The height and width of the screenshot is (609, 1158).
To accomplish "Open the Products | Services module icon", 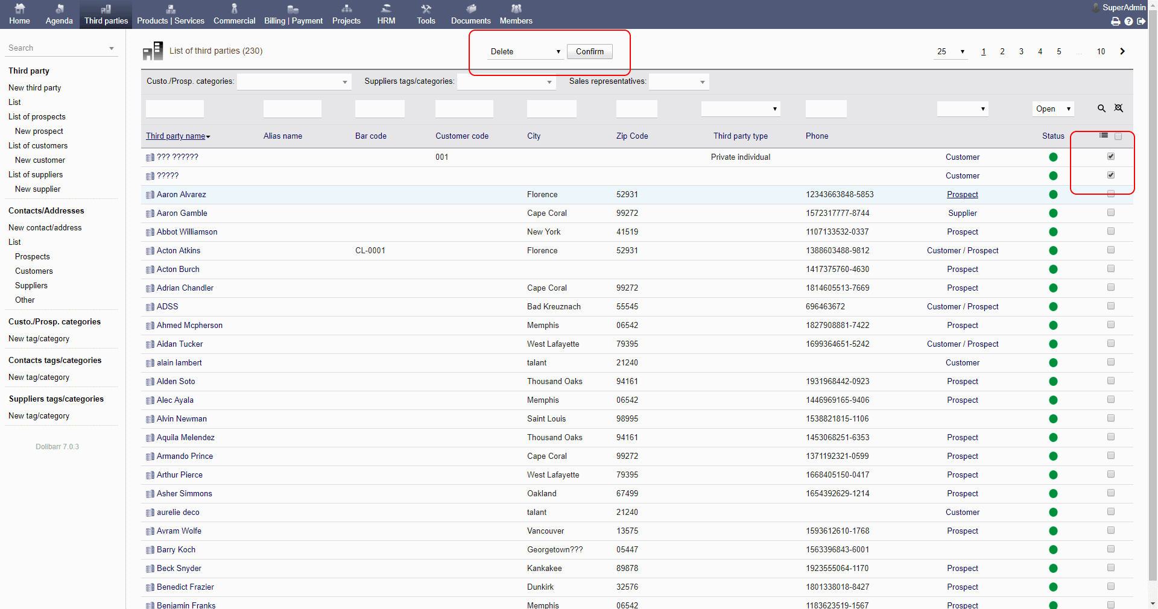I will coord(171,8).
